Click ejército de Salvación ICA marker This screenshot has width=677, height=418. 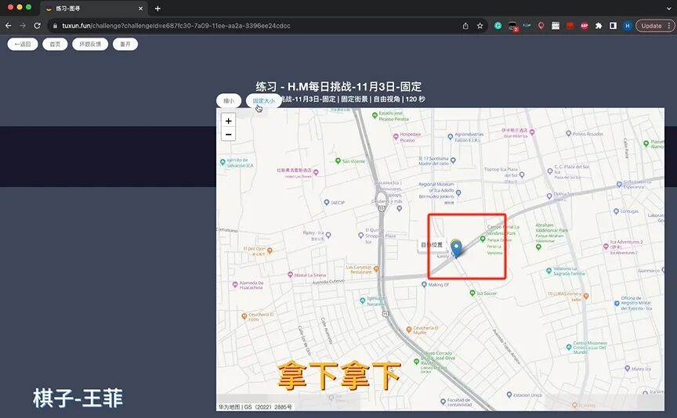(x=223, y=162)
